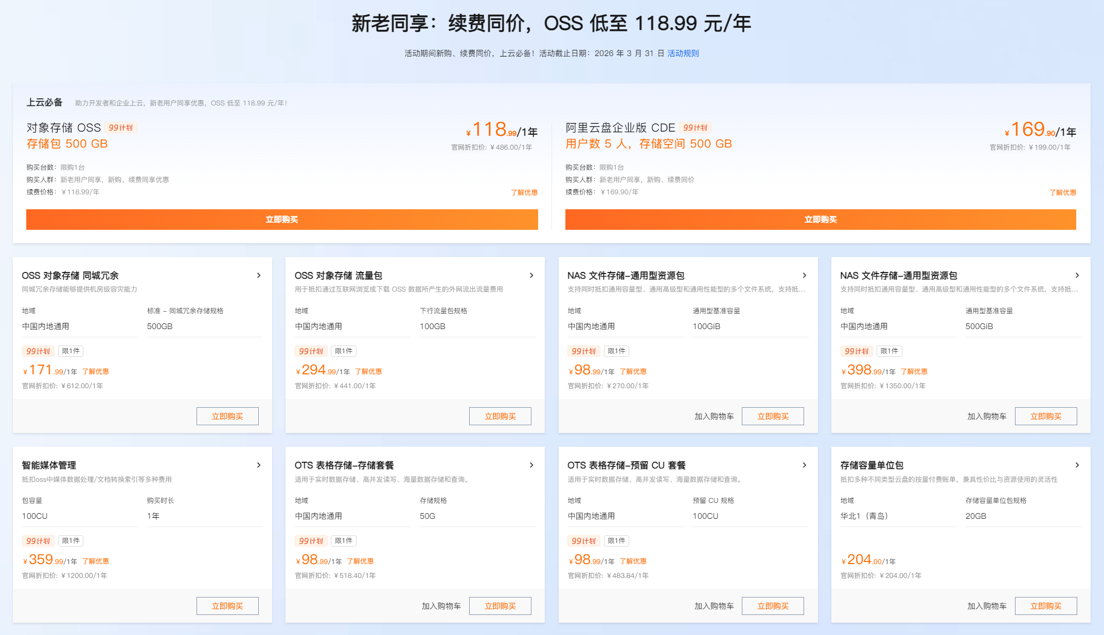Open the 智能媒体管理 title
1104x635 pixels.
[x=49, y=465]
